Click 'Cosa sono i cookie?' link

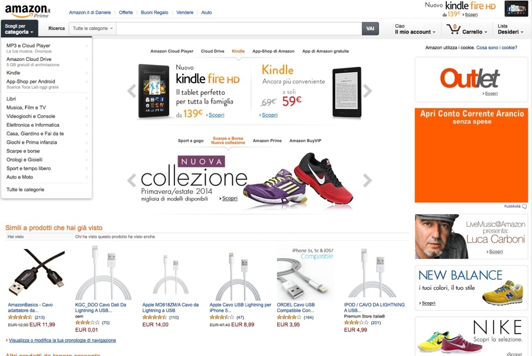point(497,47)
